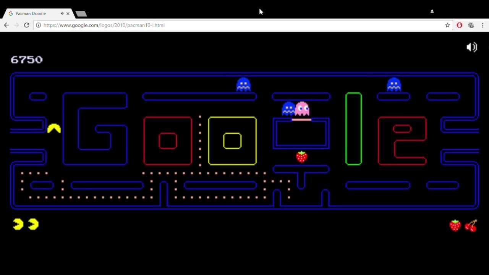Image resolution: width=489 pixels, height=275 pixels.
Task: Click the frightened ghost at top center
Action: (x=243, y=84)
